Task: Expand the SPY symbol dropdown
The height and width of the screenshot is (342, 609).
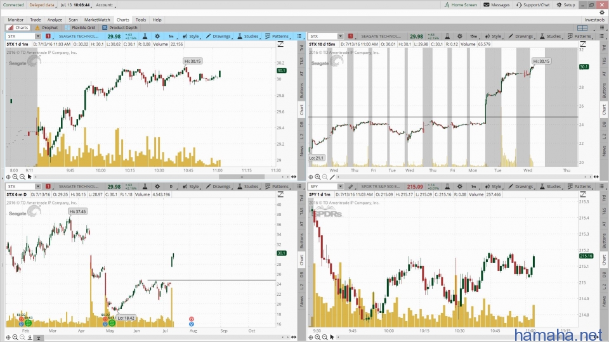Action: [340, 187]
